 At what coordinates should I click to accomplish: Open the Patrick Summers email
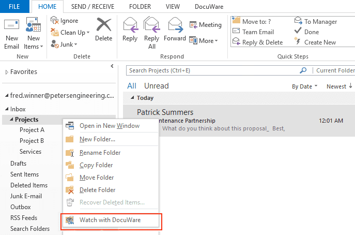click(239, 121)
